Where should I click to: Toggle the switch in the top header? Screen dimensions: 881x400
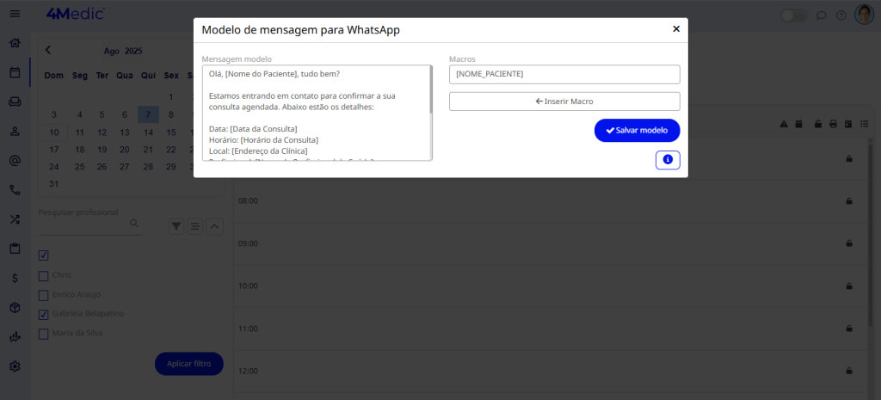click(x=794, y=15)
